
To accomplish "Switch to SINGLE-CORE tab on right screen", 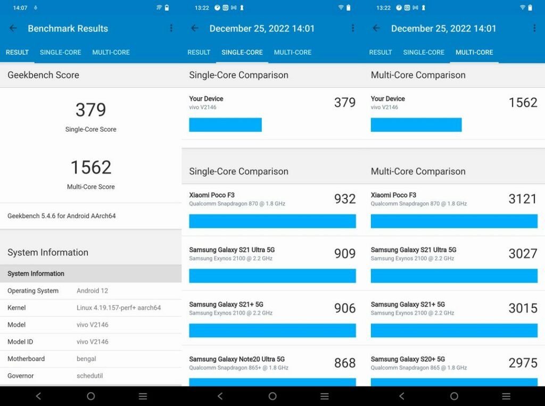I will pos(424,53).
